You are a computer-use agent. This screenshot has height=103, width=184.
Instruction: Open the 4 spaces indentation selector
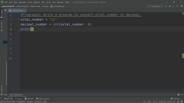click(x=162, y=102)
